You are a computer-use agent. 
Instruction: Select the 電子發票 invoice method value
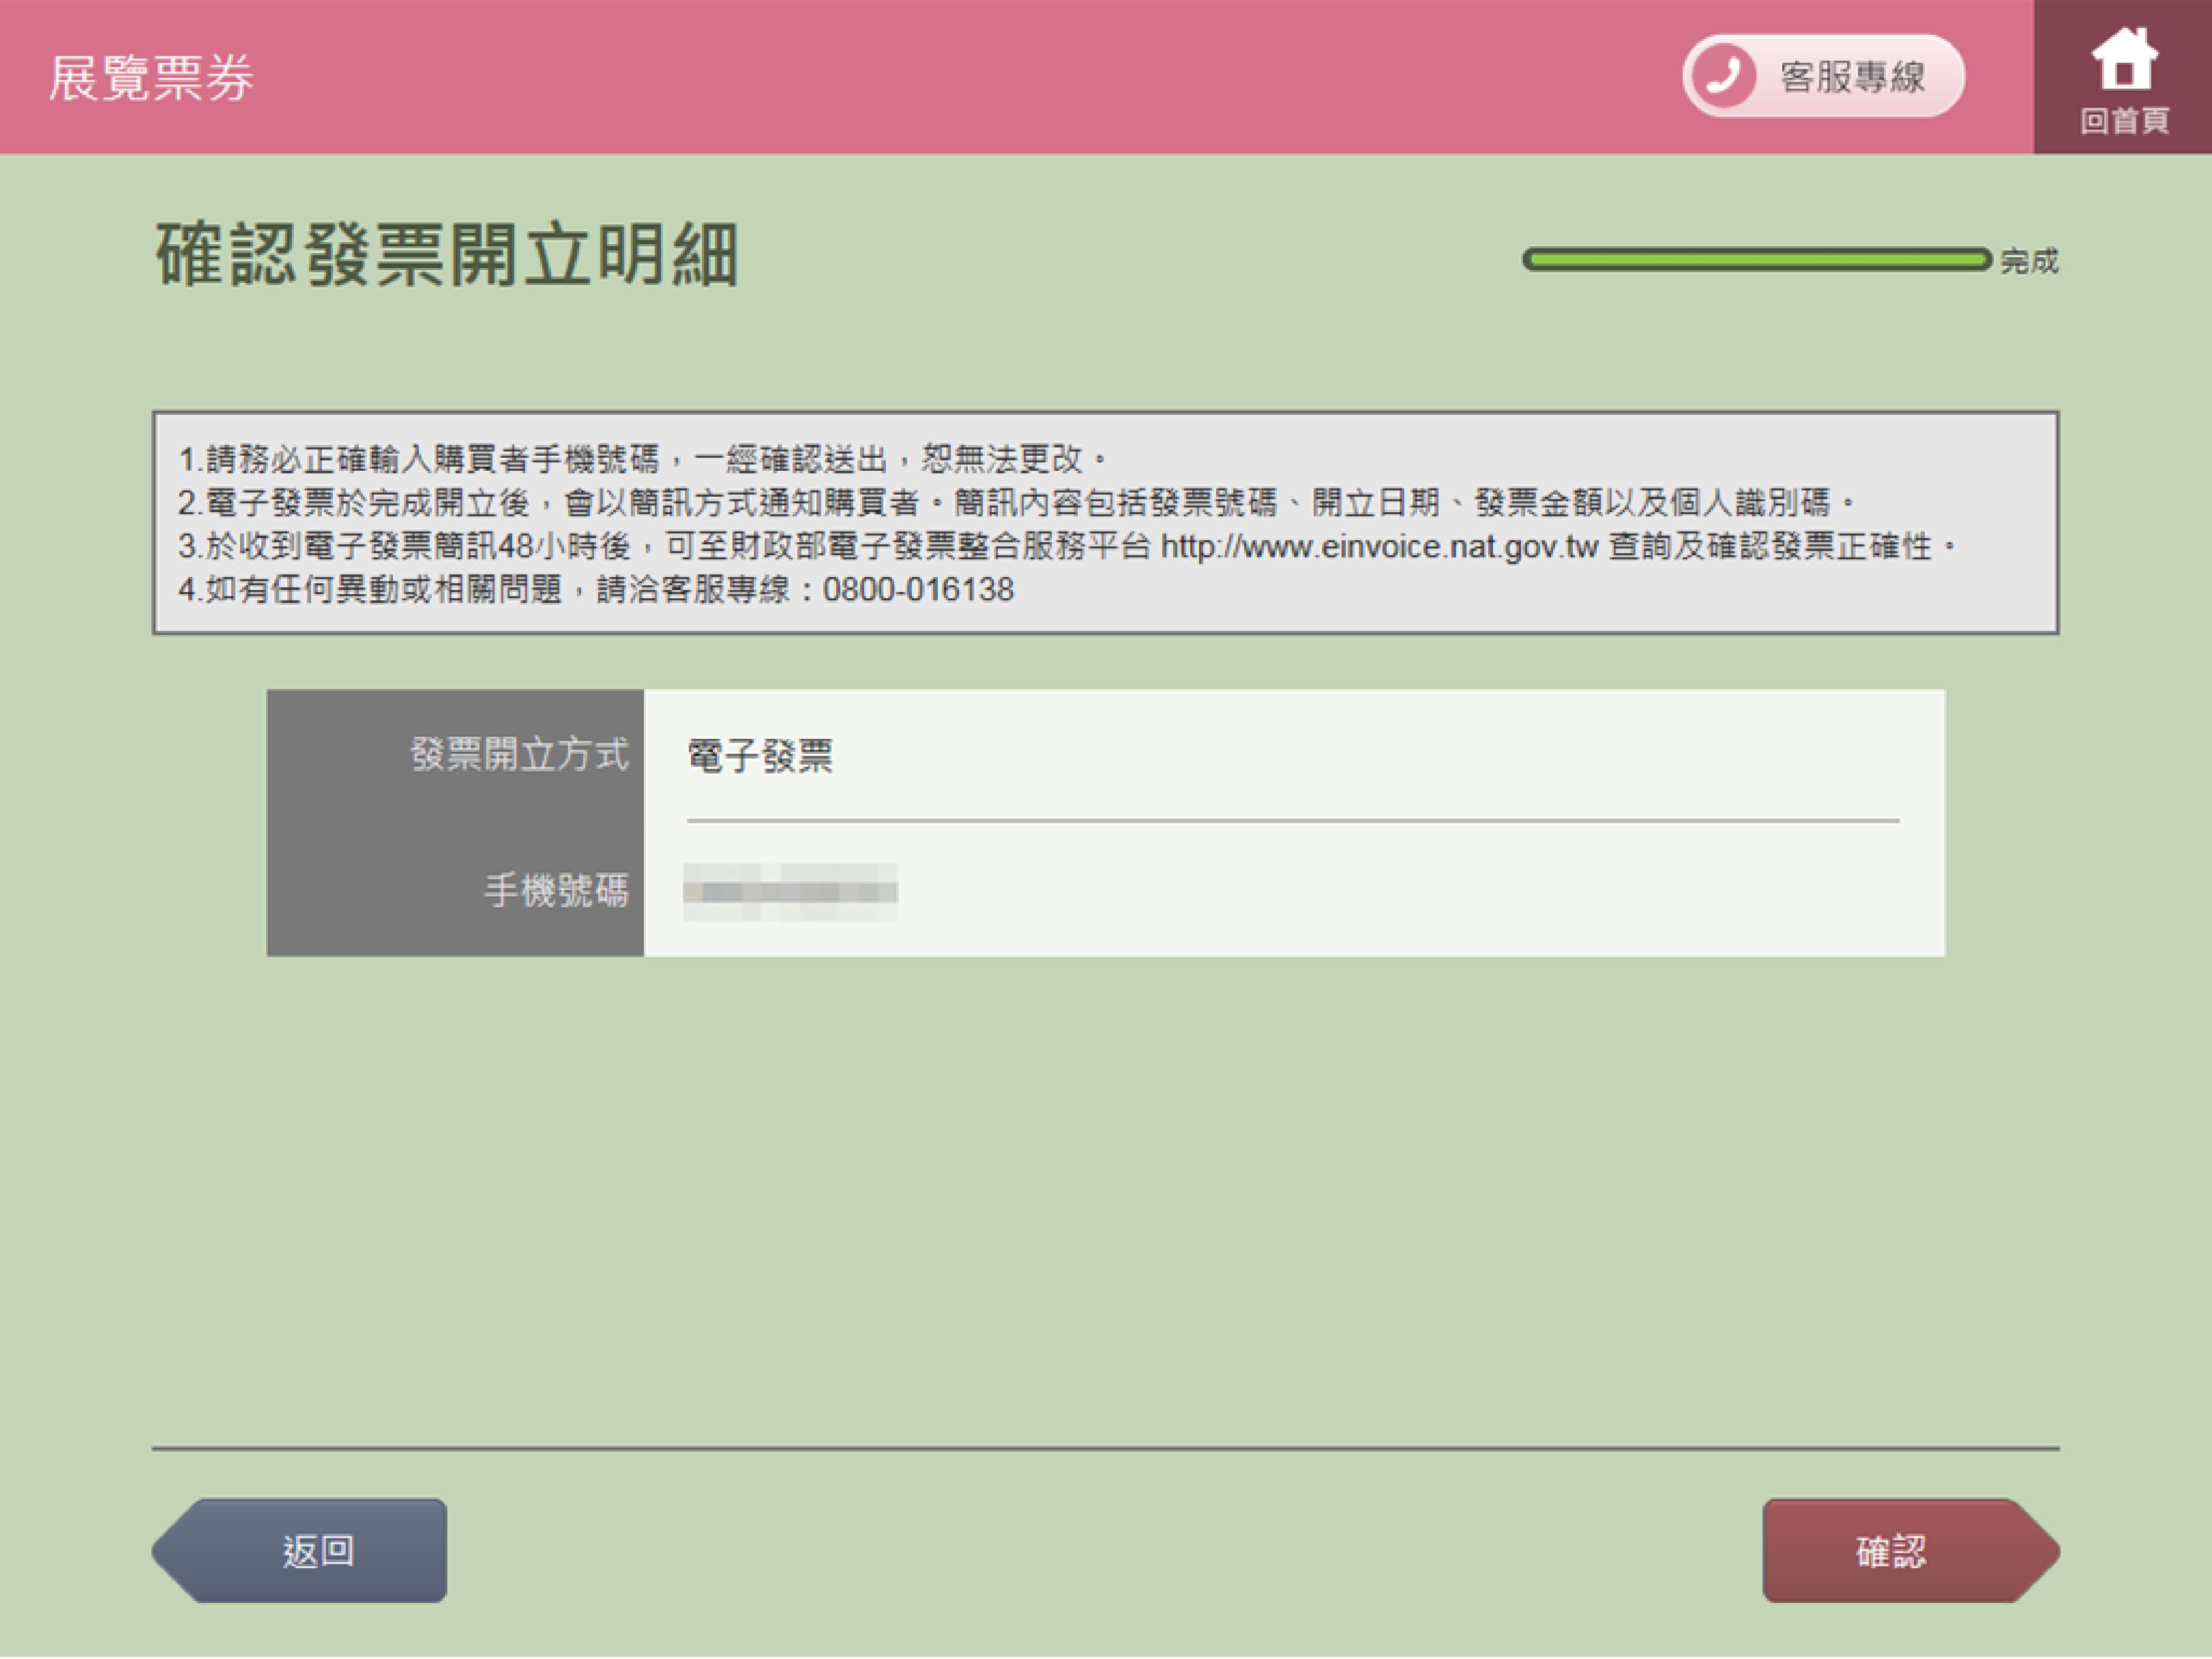point(759,756)
